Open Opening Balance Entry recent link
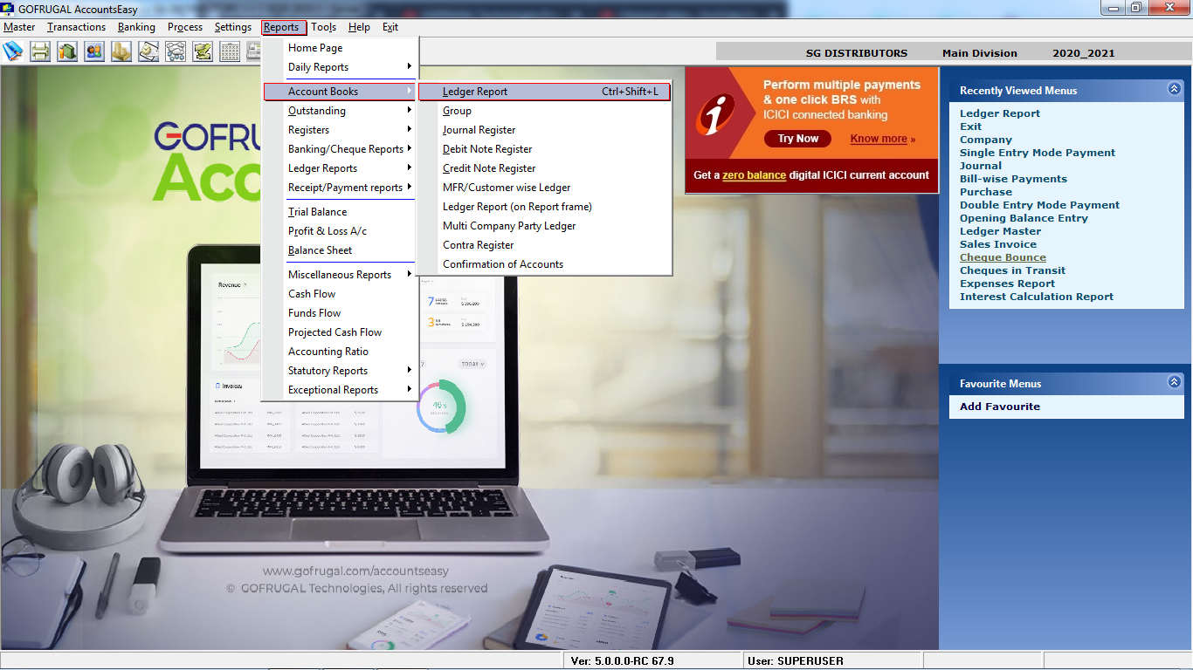 point(1024,218)
